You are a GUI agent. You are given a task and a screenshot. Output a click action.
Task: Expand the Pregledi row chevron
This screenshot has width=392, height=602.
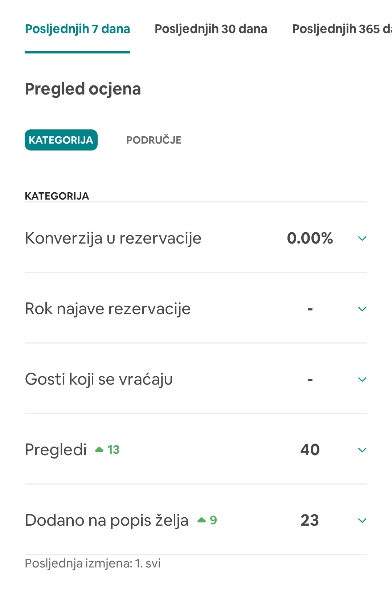point(362,450)
